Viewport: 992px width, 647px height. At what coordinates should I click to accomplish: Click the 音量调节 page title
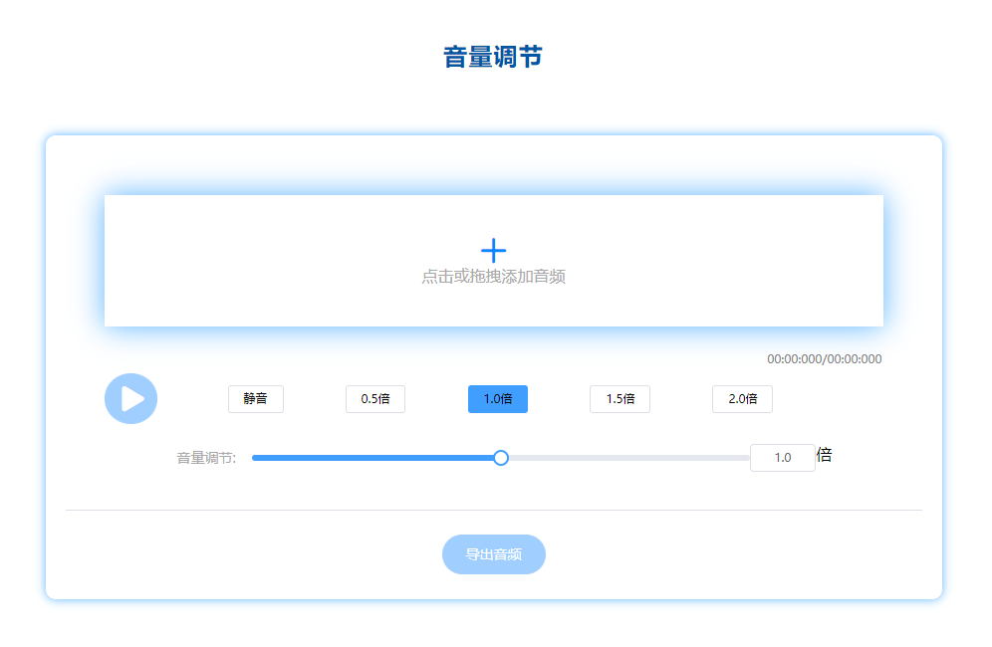[493, 57]
